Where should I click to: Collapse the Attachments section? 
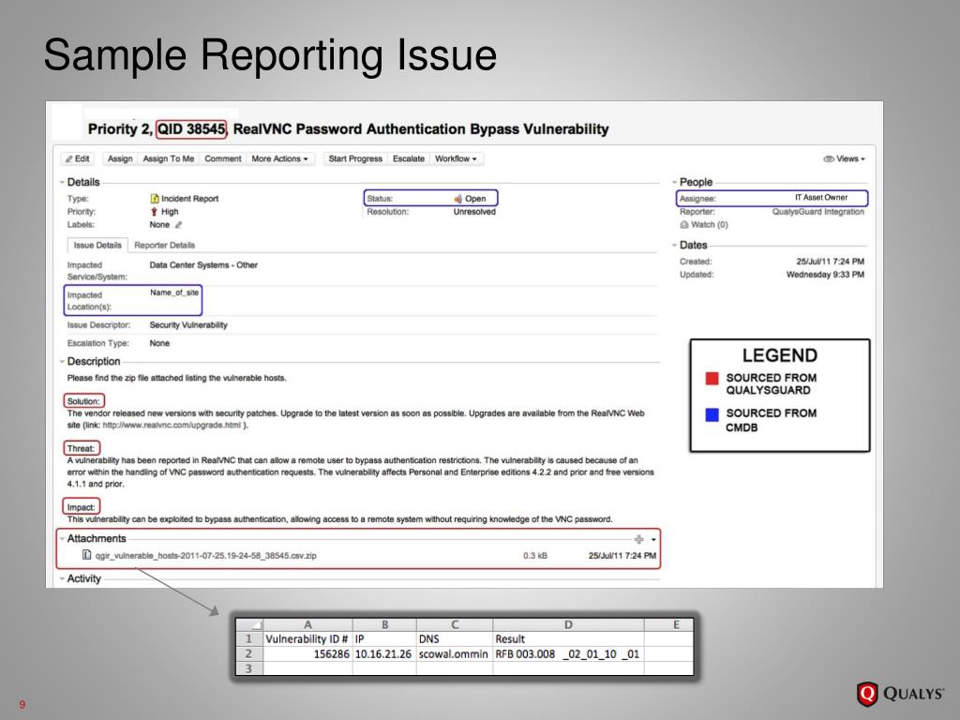[62, 538]
